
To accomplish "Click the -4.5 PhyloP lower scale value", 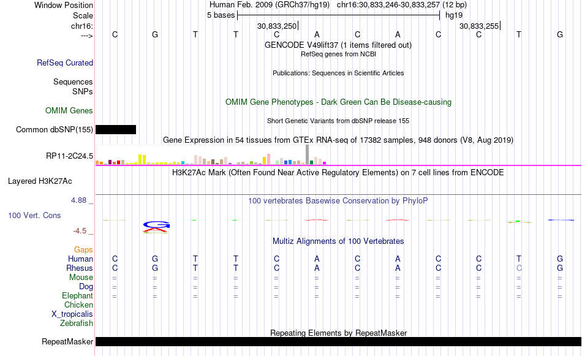I will pos(80,231).
